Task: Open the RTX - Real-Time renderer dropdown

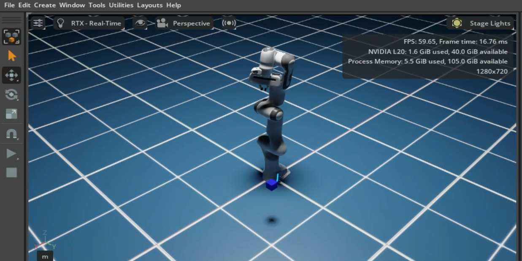Action: coord(89,23)
